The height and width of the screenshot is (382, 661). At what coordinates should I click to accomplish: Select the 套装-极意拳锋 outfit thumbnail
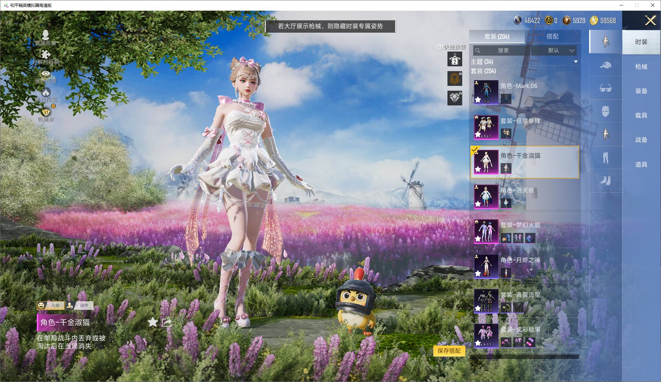[x=486, y=127]
